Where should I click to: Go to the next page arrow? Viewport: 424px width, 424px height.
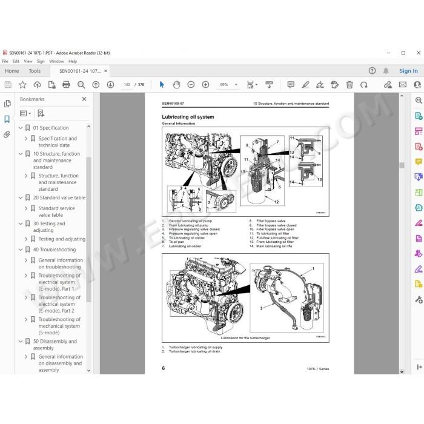click(x=110, y=85)
